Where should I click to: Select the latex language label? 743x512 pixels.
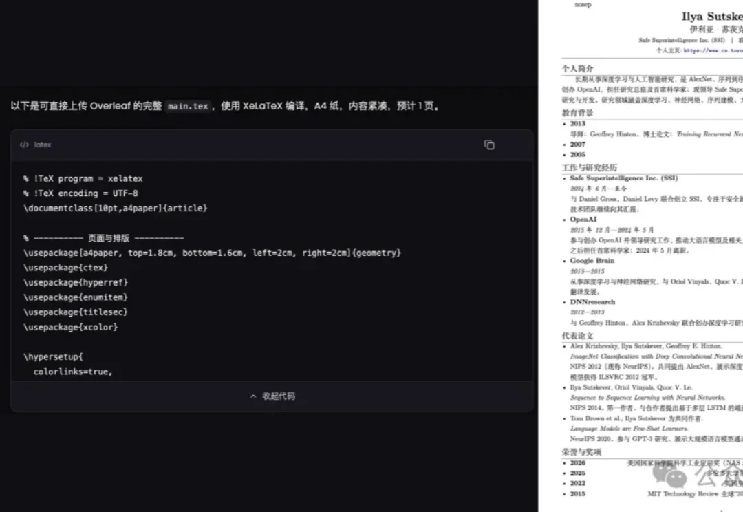point(43,145)
